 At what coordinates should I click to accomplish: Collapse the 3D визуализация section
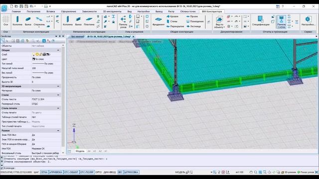[58, 86]
